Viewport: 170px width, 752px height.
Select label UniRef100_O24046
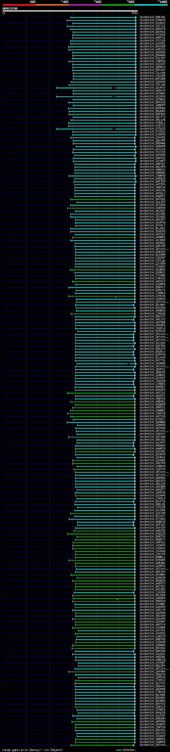152,82
